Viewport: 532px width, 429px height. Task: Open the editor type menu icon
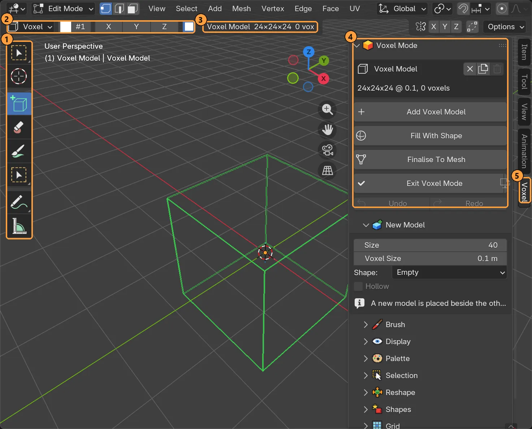16,9
